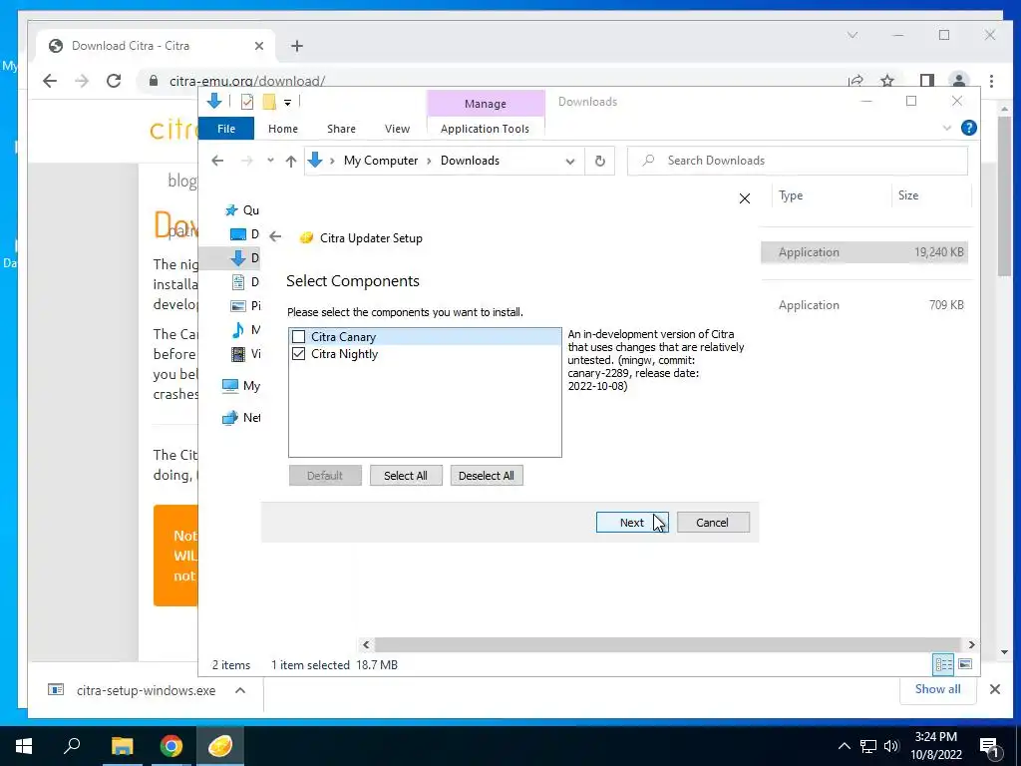
Task: Open the Chrome three-dot menu
Action: [991, 81]
